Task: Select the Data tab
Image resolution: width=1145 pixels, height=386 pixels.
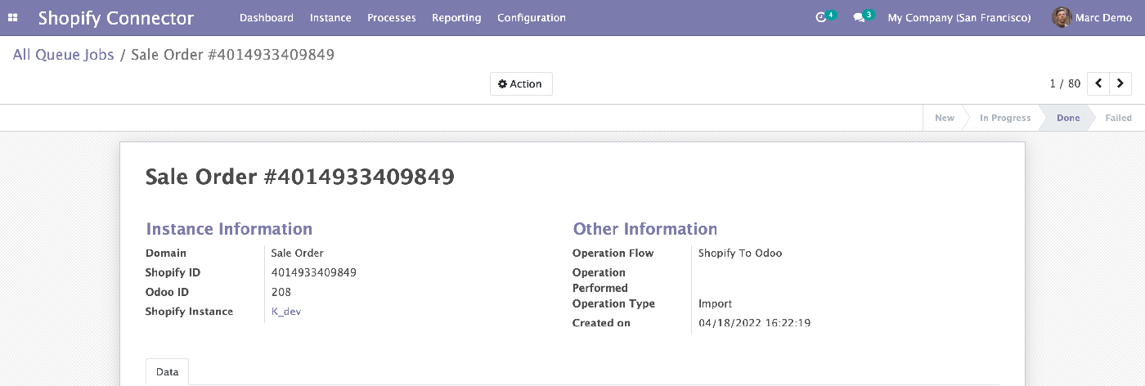Action: (x=168, y=371)
